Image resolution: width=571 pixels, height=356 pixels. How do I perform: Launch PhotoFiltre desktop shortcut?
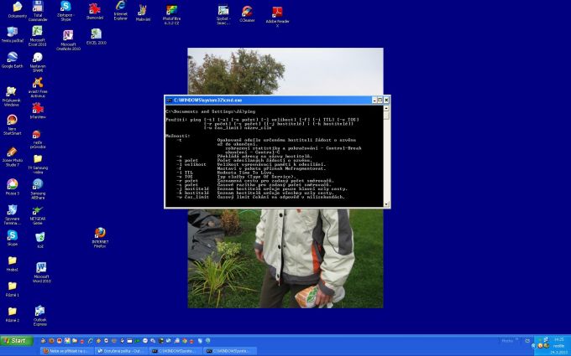(171, 9)
